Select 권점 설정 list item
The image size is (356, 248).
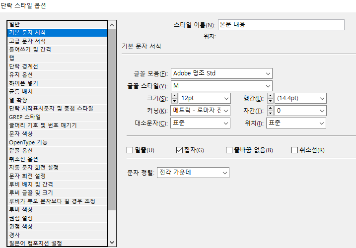tap(57, 218)
